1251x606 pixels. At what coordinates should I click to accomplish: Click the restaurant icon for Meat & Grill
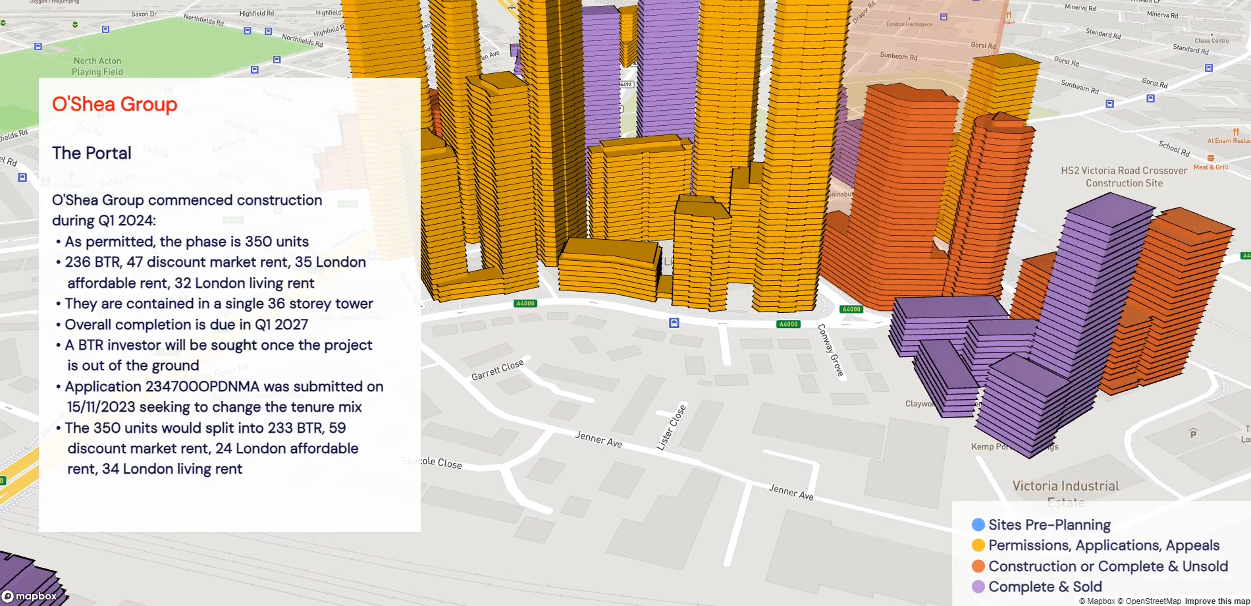tap(1211, 158)
